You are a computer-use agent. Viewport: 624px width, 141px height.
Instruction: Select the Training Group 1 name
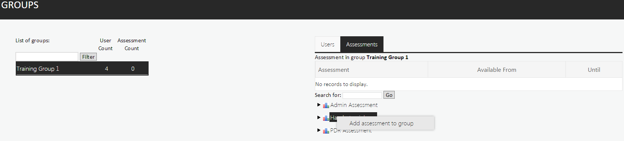pos(38,69)
